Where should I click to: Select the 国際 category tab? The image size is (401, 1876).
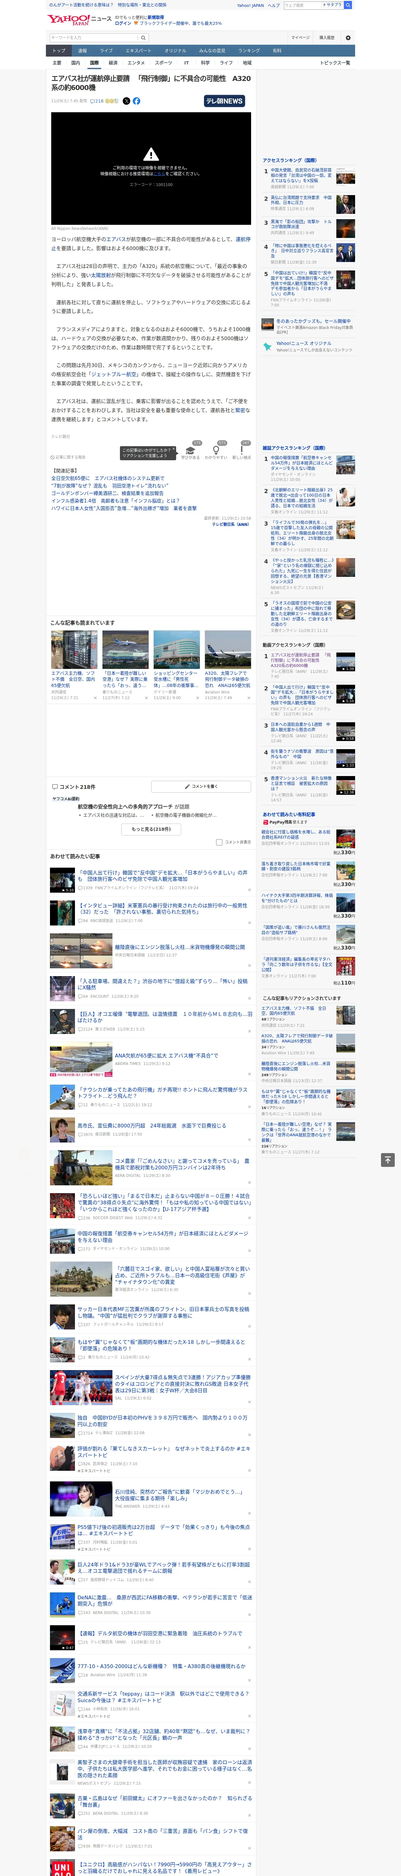tap(94, 63)
